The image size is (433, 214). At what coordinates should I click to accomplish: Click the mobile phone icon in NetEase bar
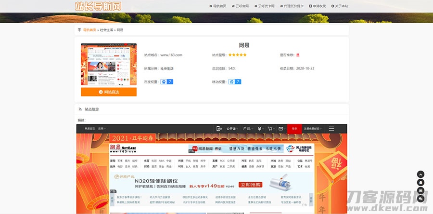pyautogui.click(x=219, y=129)
